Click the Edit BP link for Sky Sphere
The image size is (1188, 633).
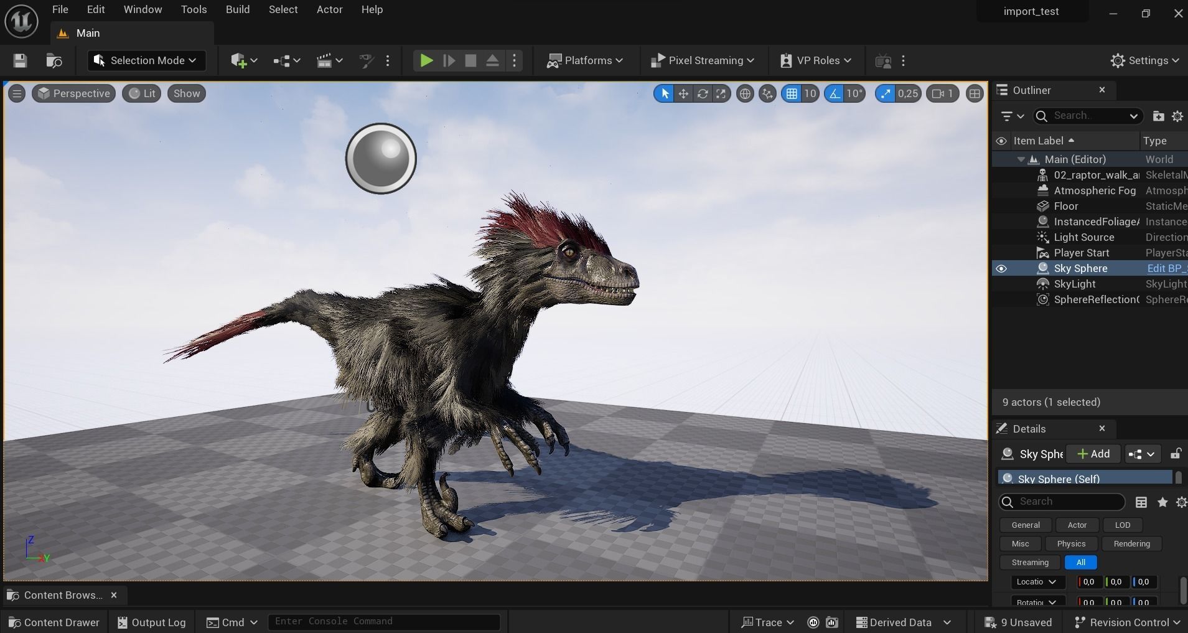click(1167, 268)
